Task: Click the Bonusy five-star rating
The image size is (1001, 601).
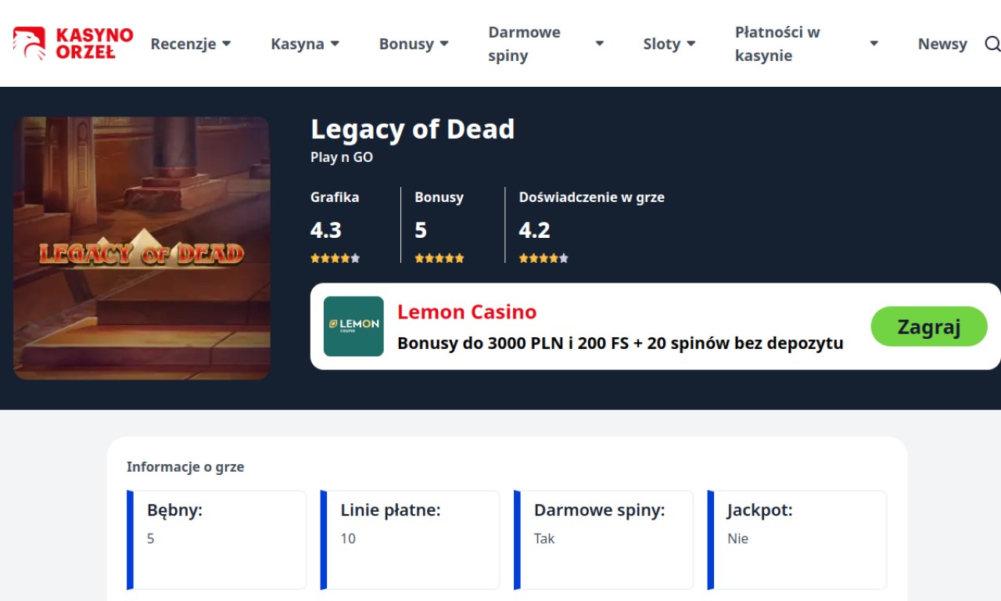Action: (440, 258)
